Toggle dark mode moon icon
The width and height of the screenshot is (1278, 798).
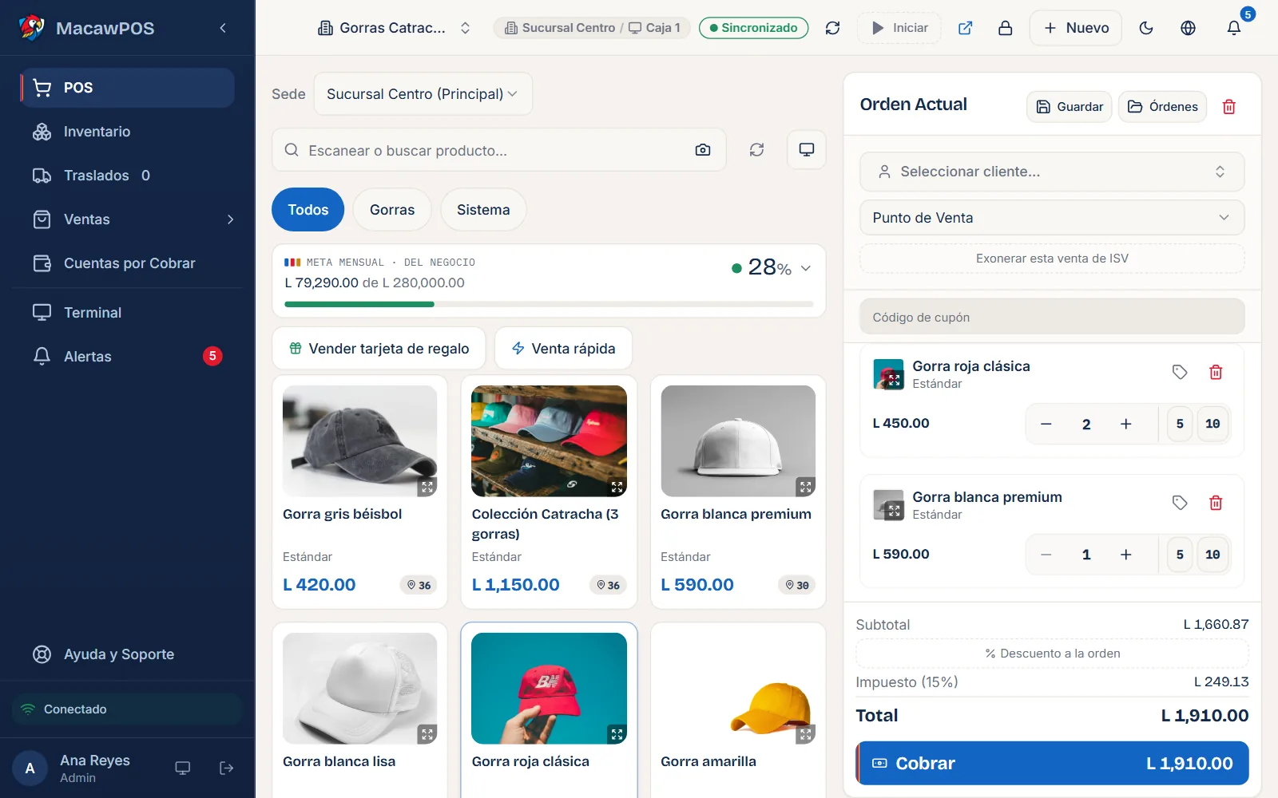[x=1146, y=28]
